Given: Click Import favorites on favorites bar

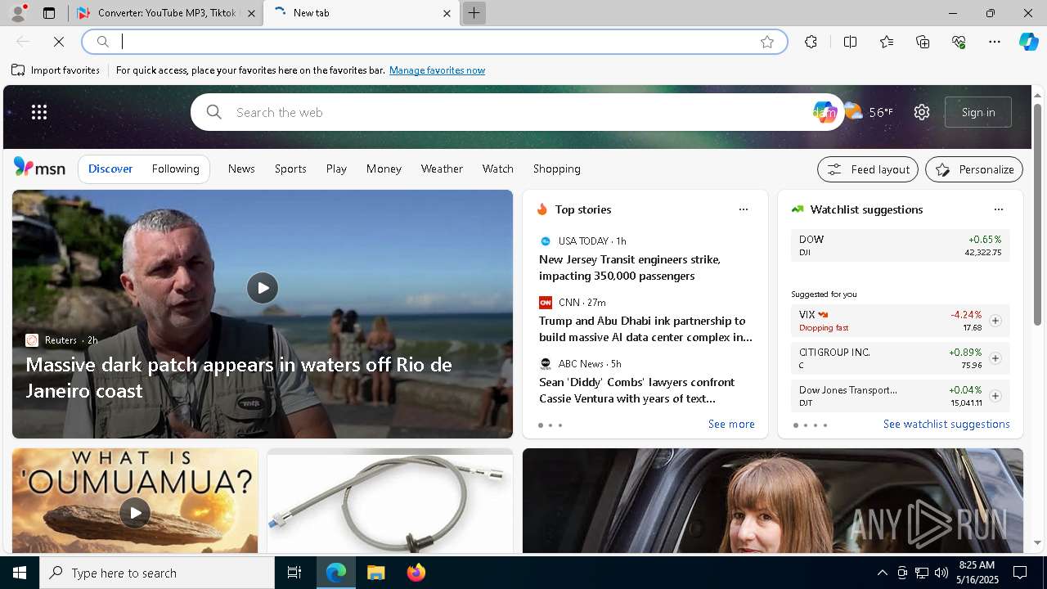Looking at the screenshot, I should [x=56, y=70].
